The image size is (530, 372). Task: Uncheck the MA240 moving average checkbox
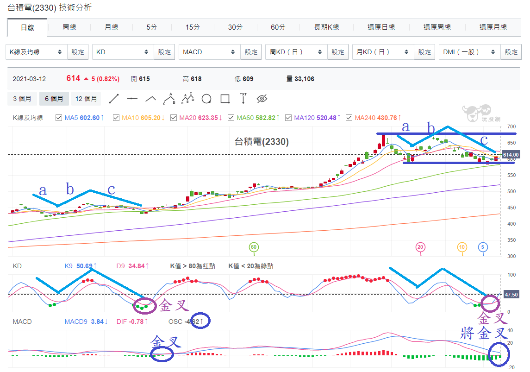[349, 118]
